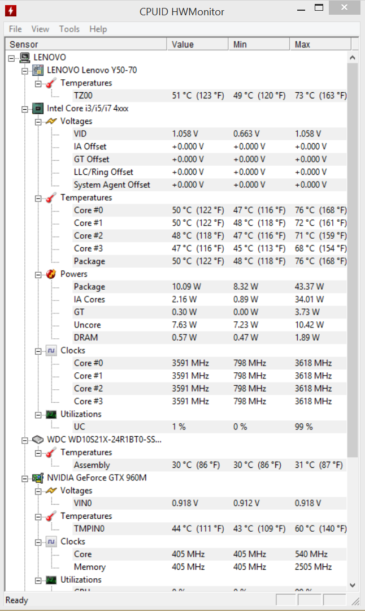Click the flame icon beside Powers
Screen dimensions: 365x611
click(51, 274)
